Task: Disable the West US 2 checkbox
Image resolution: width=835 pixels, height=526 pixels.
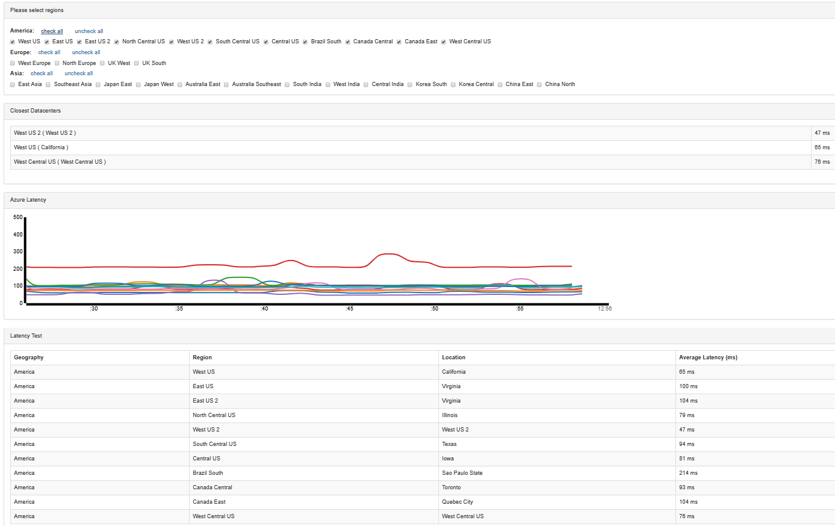Action: pos(171,42)
